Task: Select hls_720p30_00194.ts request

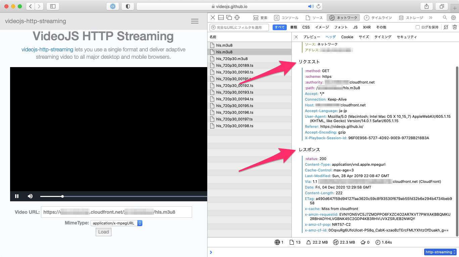Action: tap(249, 99)
